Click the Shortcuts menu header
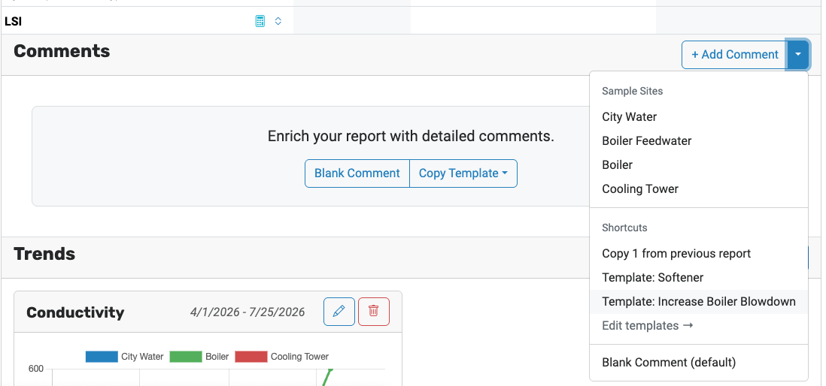This screenshot has height=386, width=826. tap(624, 228)
